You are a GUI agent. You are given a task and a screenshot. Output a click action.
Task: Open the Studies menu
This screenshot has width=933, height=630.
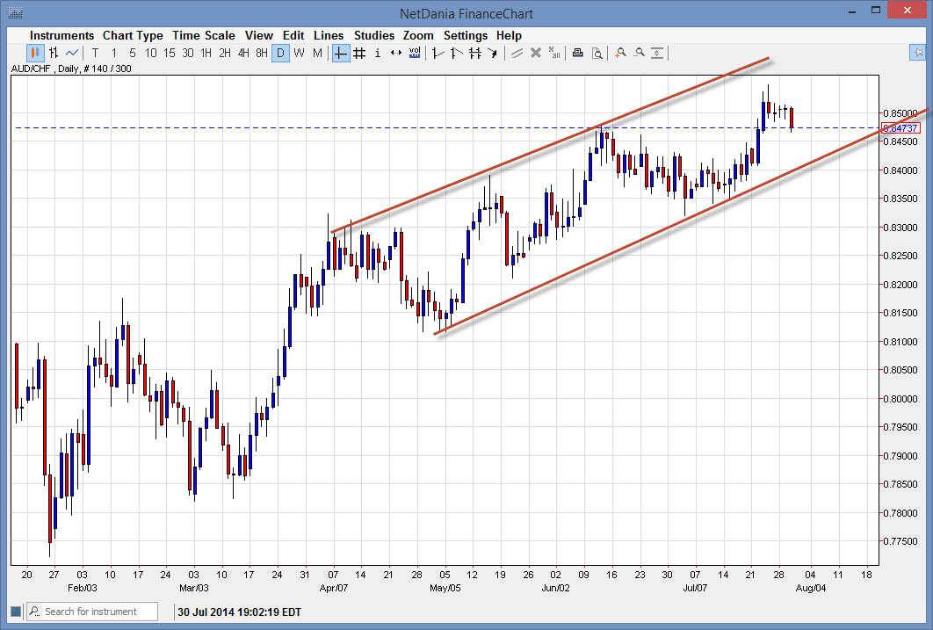tap(374, 35)
